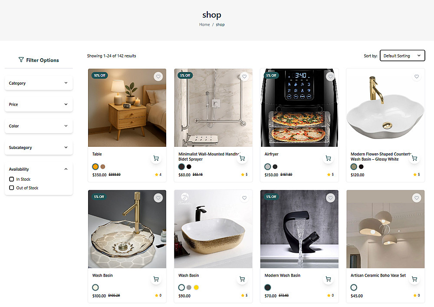Viewport: 434px width, 307px height.
Task: Expand the Price filter section
Action: point(39,104)
